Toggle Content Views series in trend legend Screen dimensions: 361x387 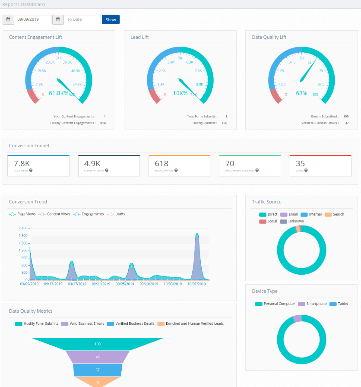click(54, 214)
